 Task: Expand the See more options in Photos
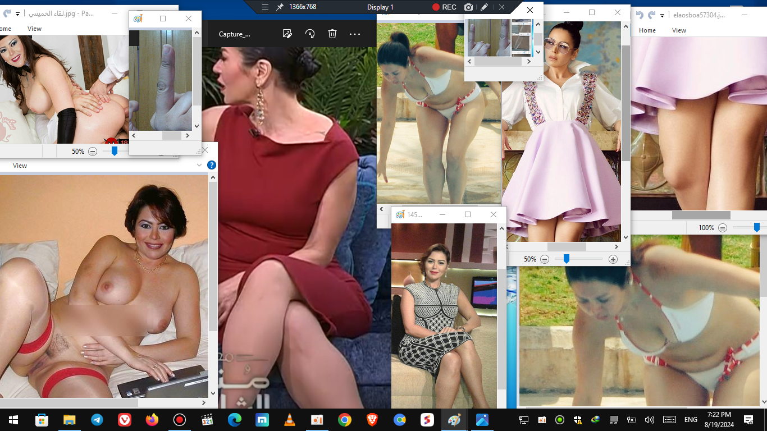[x=355, y=34]
